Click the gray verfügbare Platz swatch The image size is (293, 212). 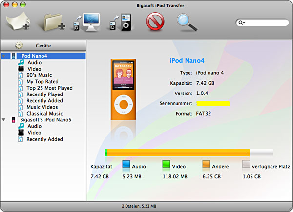(246, 164)
